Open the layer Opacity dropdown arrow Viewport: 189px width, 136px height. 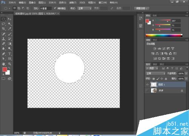click(186, 74)
